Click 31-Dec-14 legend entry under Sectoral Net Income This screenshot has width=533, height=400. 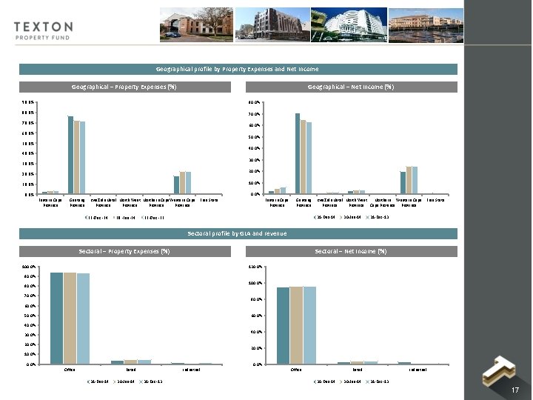pos(325,381)
